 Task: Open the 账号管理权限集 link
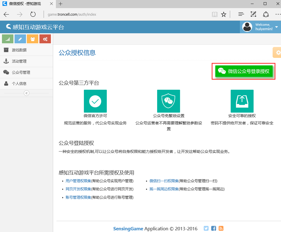[78, 197]
